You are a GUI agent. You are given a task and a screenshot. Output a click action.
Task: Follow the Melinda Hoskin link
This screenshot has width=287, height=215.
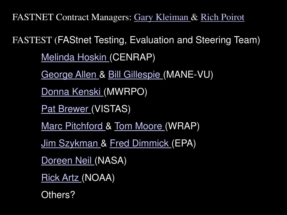coord(75,57)
